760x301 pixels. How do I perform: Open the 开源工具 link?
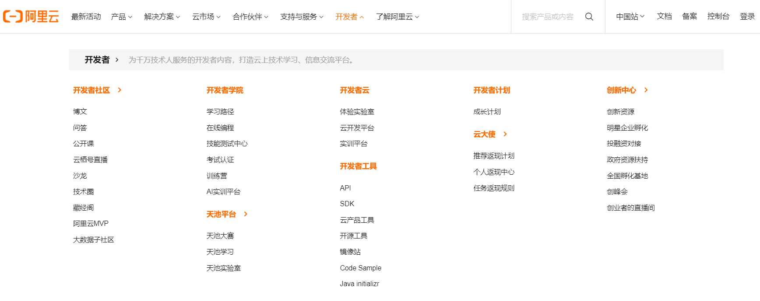click(x=354, y=235)
